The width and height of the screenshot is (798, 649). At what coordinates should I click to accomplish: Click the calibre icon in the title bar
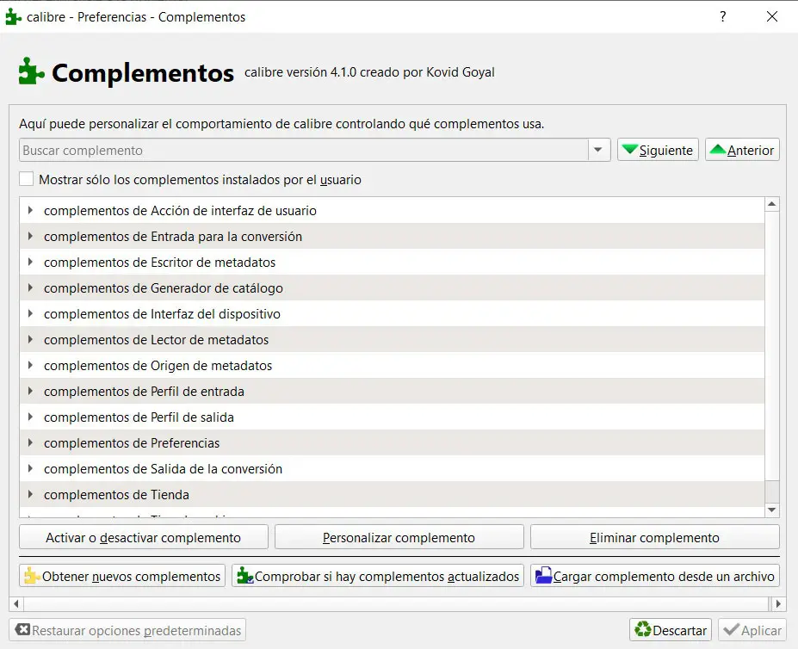point(13,17)
